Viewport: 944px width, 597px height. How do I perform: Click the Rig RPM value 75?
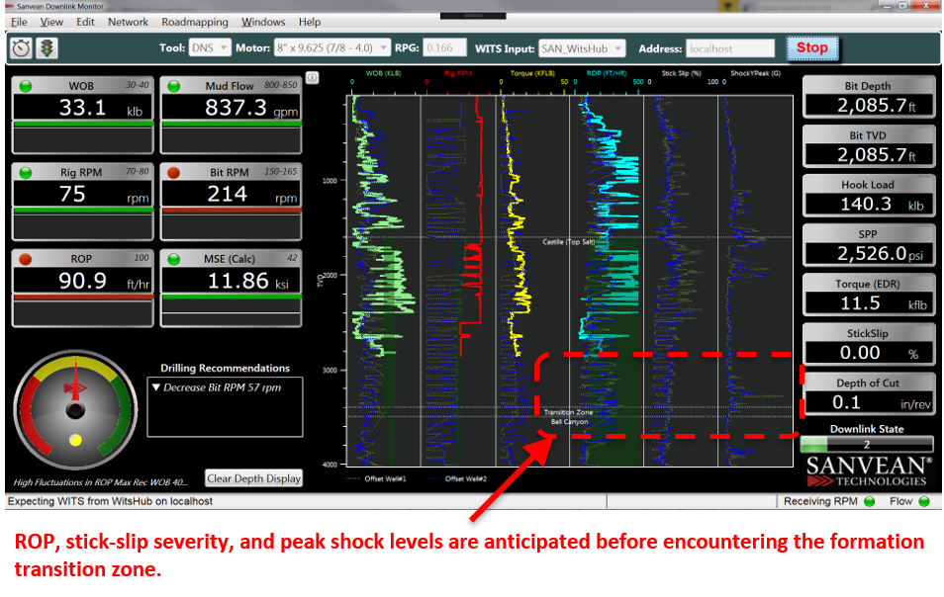click(x=72, y=194)
